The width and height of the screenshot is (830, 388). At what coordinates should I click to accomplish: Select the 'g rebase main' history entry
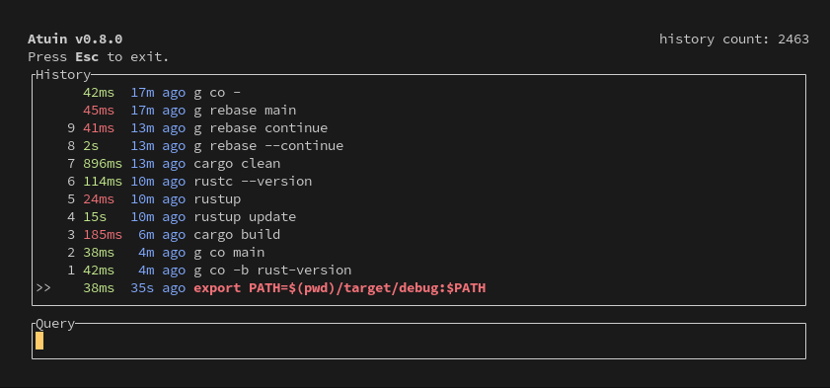418,111
